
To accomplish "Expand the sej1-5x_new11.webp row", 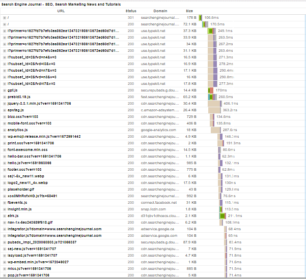I will (x=4, y=176).
